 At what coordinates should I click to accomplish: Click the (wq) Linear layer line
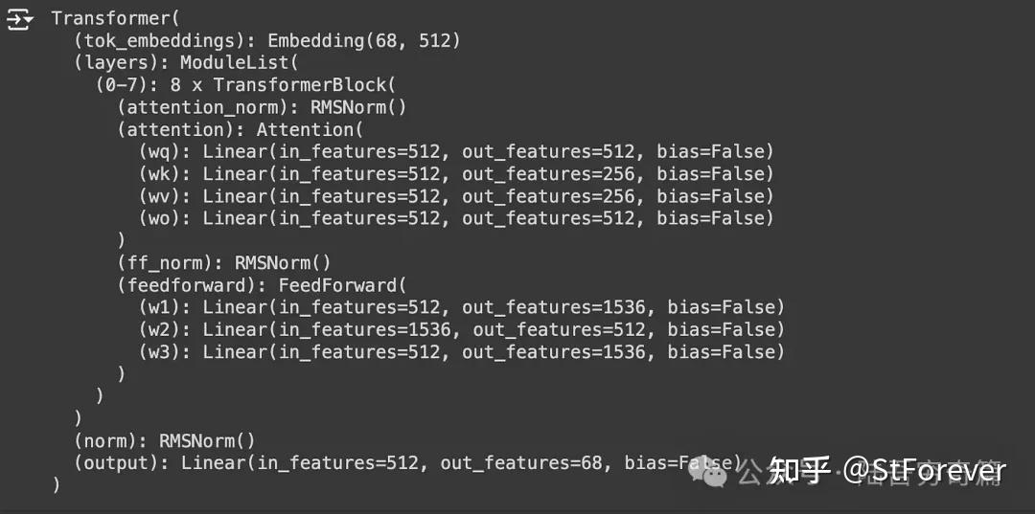point(456,151)
